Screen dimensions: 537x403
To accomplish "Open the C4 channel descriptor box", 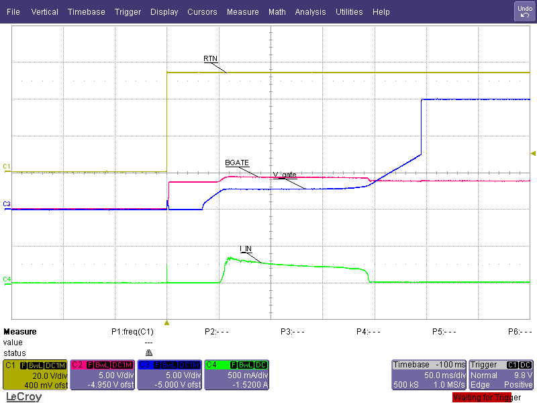I will point(236,375).
